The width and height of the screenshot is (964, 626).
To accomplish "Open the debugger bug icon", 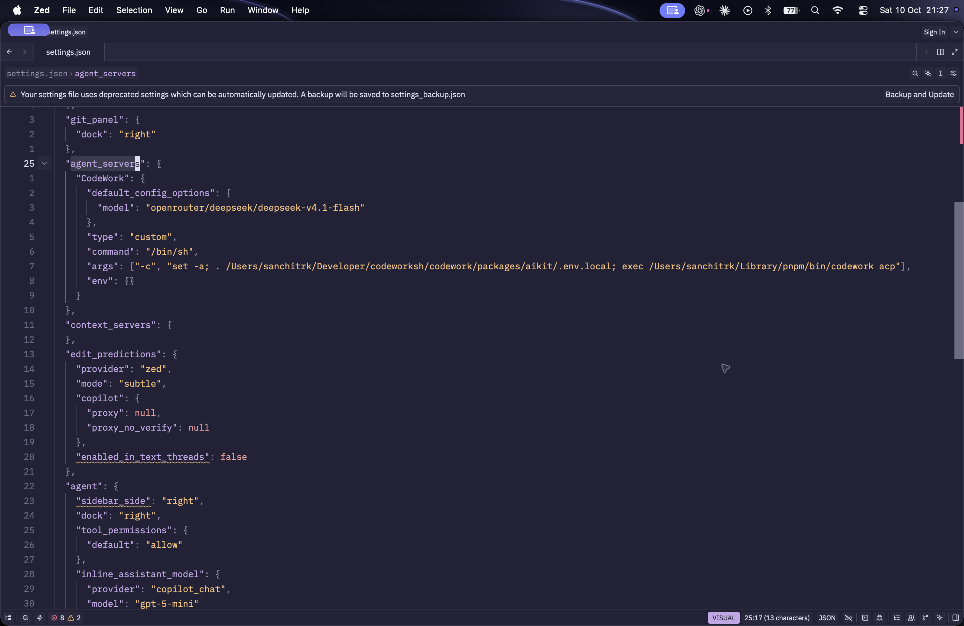I will [879, 617].
